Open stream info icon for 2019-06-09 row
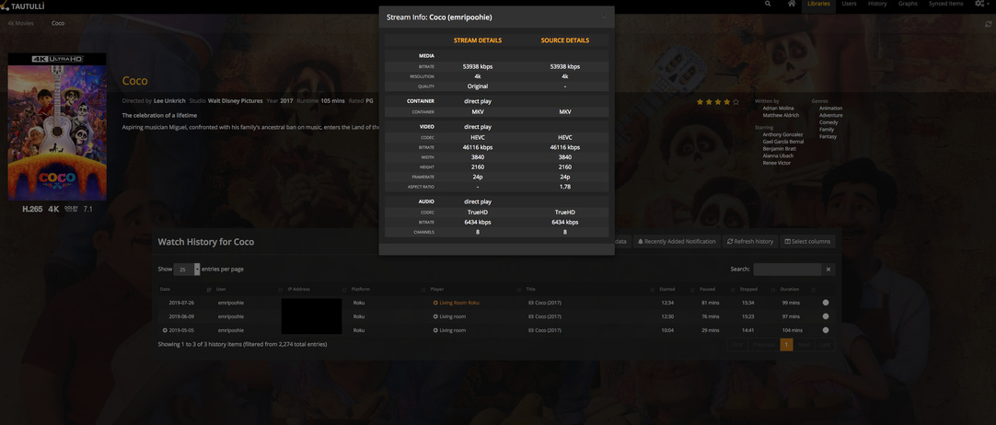 point(435,316)
